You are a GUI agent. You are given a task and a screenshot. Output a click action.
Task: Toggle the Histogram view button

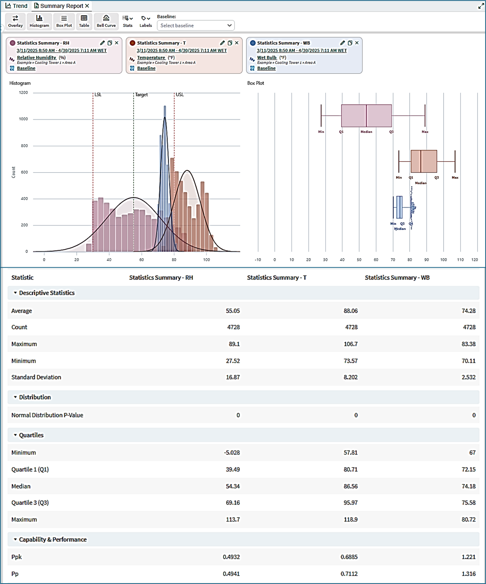(x=39, y=21)
